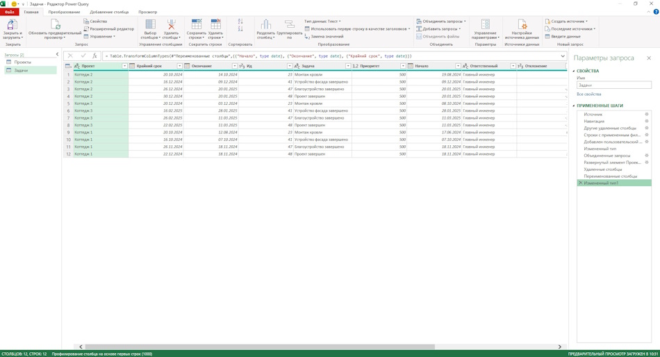
Task: Close the Параметры запроса pane
Action: (649, 58)
